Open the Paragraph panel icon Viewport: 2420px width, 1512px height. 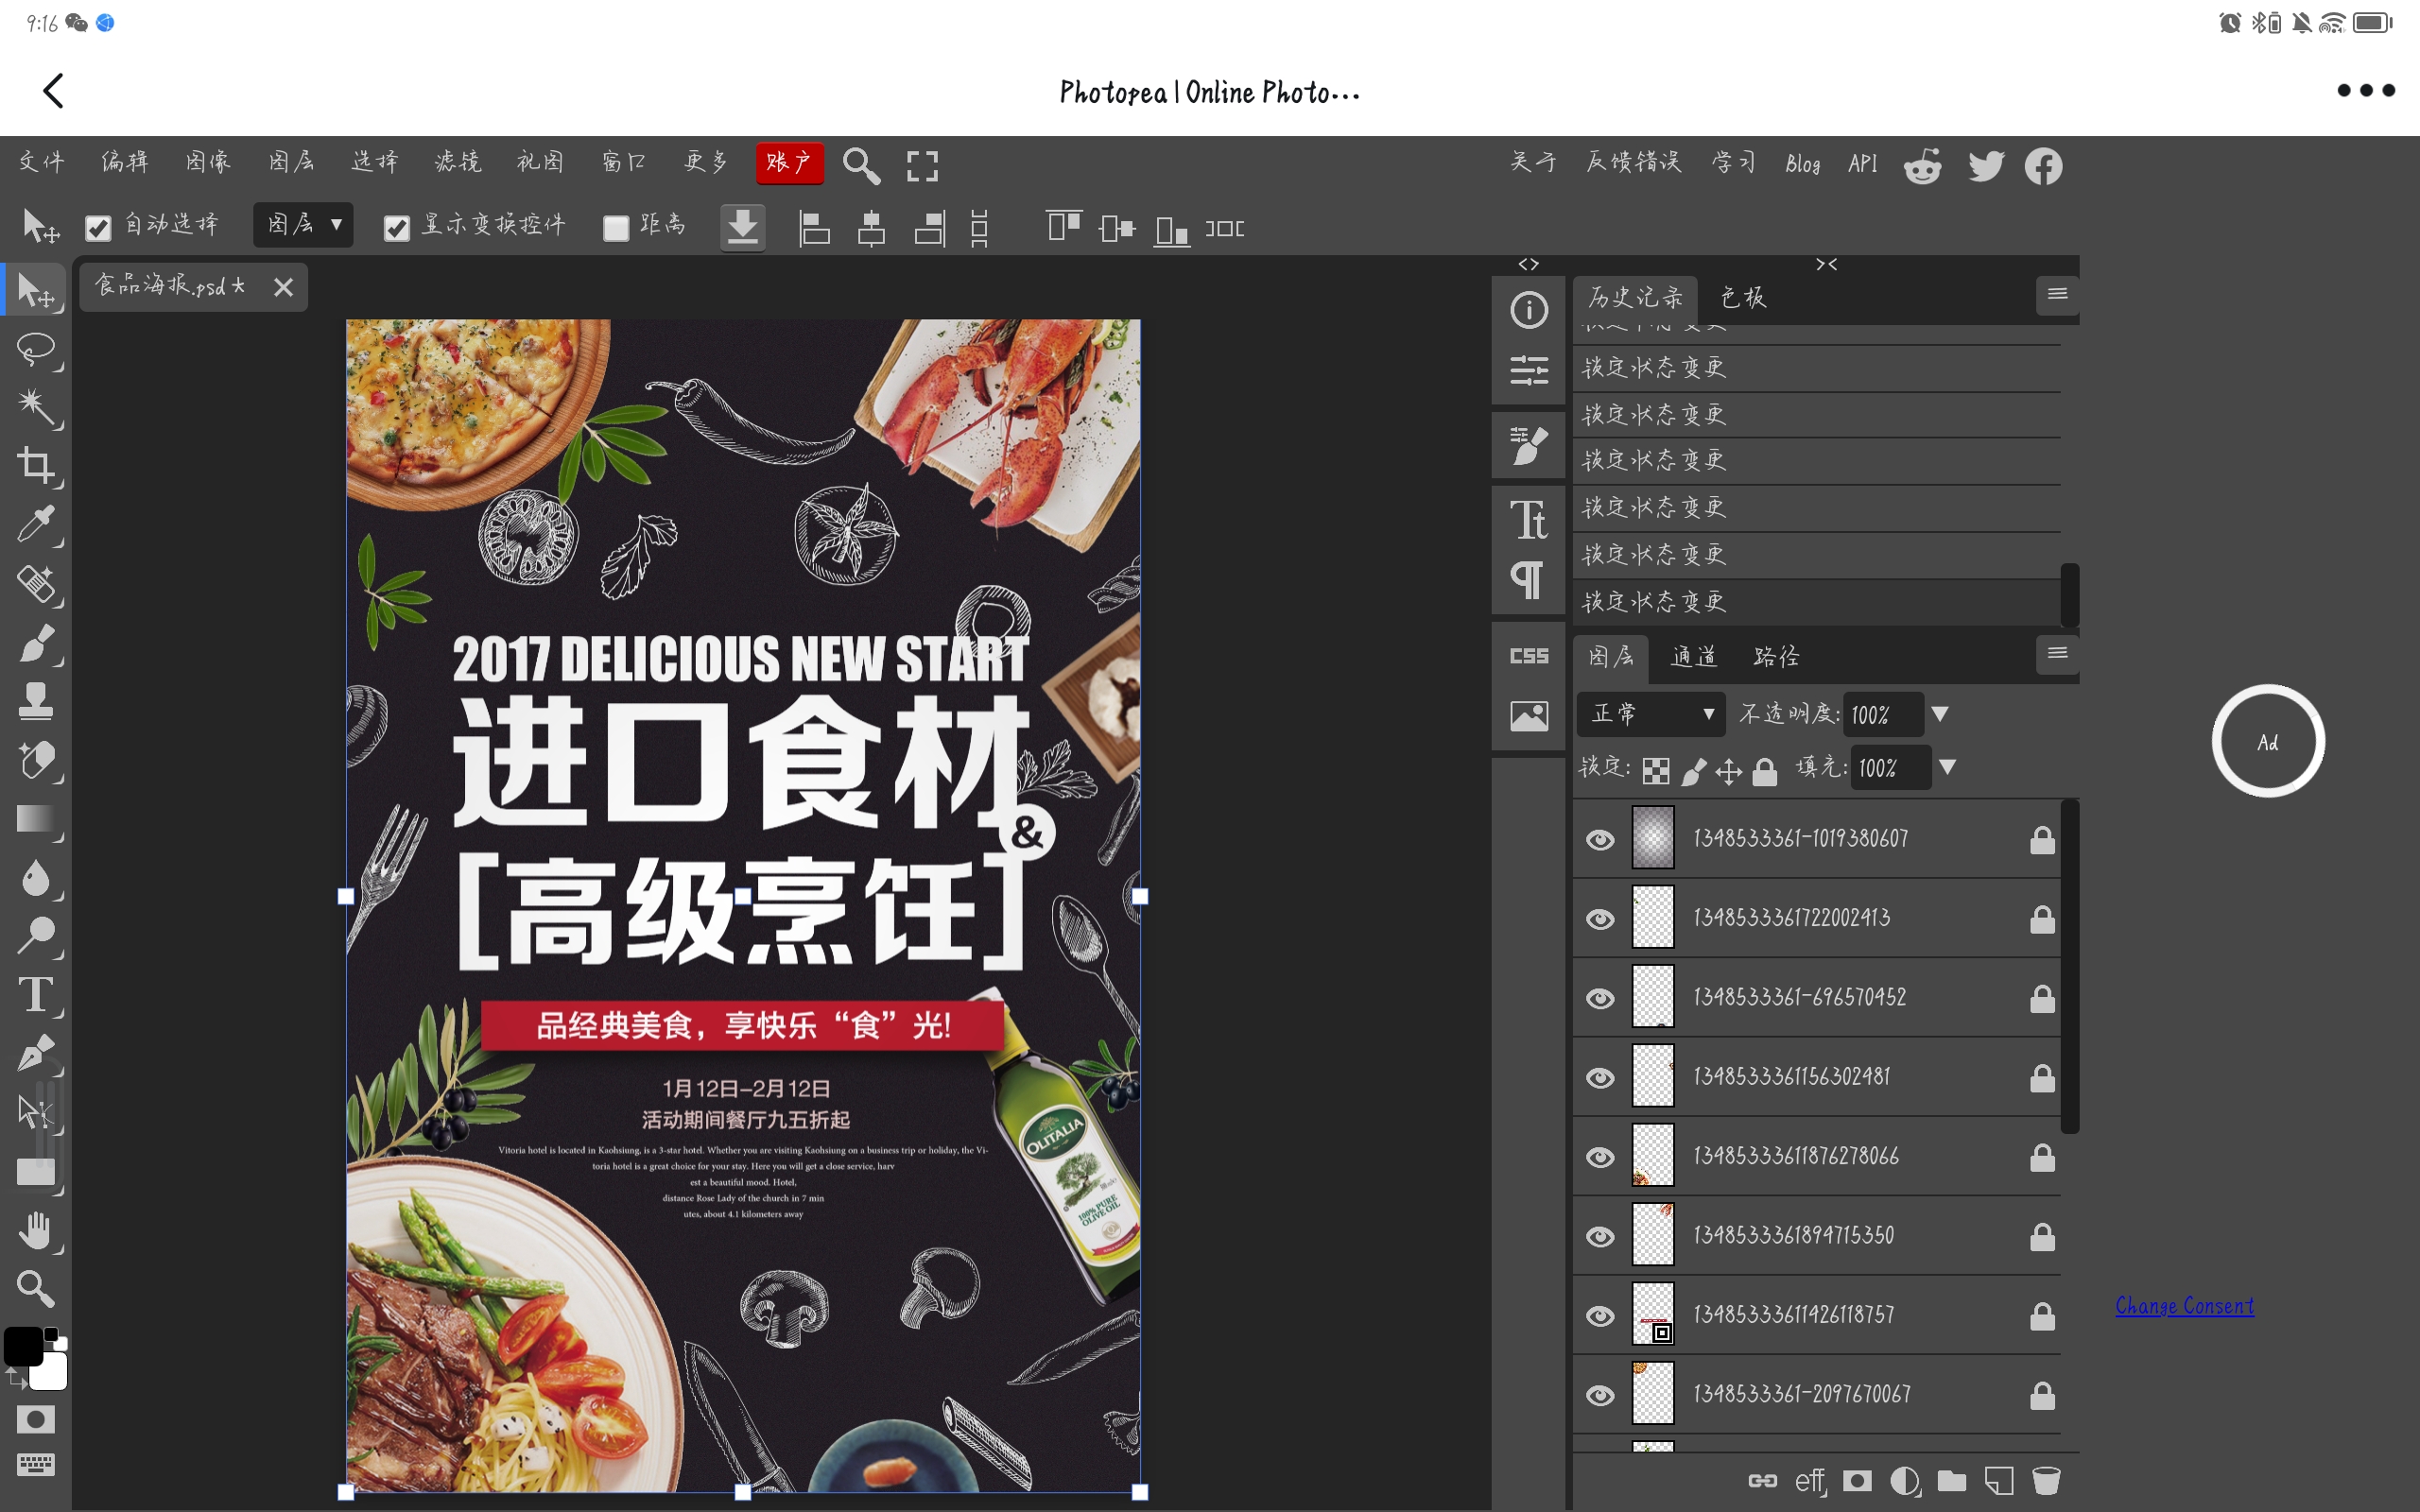pyautogui.click(x=1529, y=580)
